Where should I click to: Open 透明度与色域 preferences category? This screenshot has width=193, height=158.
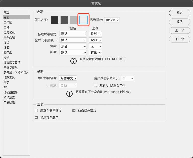pos(16,62)
